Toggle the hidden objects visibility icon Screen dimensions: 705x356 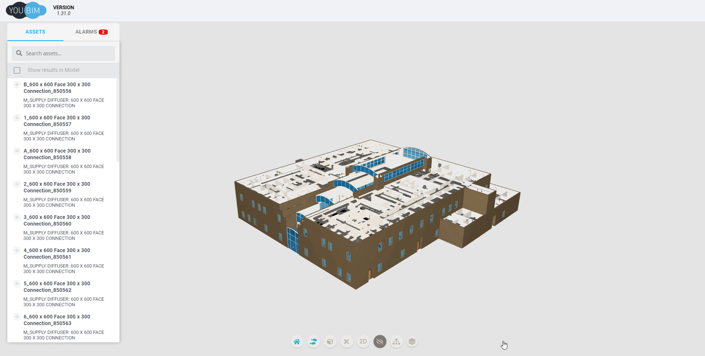pos(380,342)
